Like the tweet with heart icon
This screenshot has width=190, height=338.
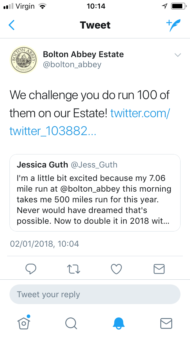coord(116,269)
